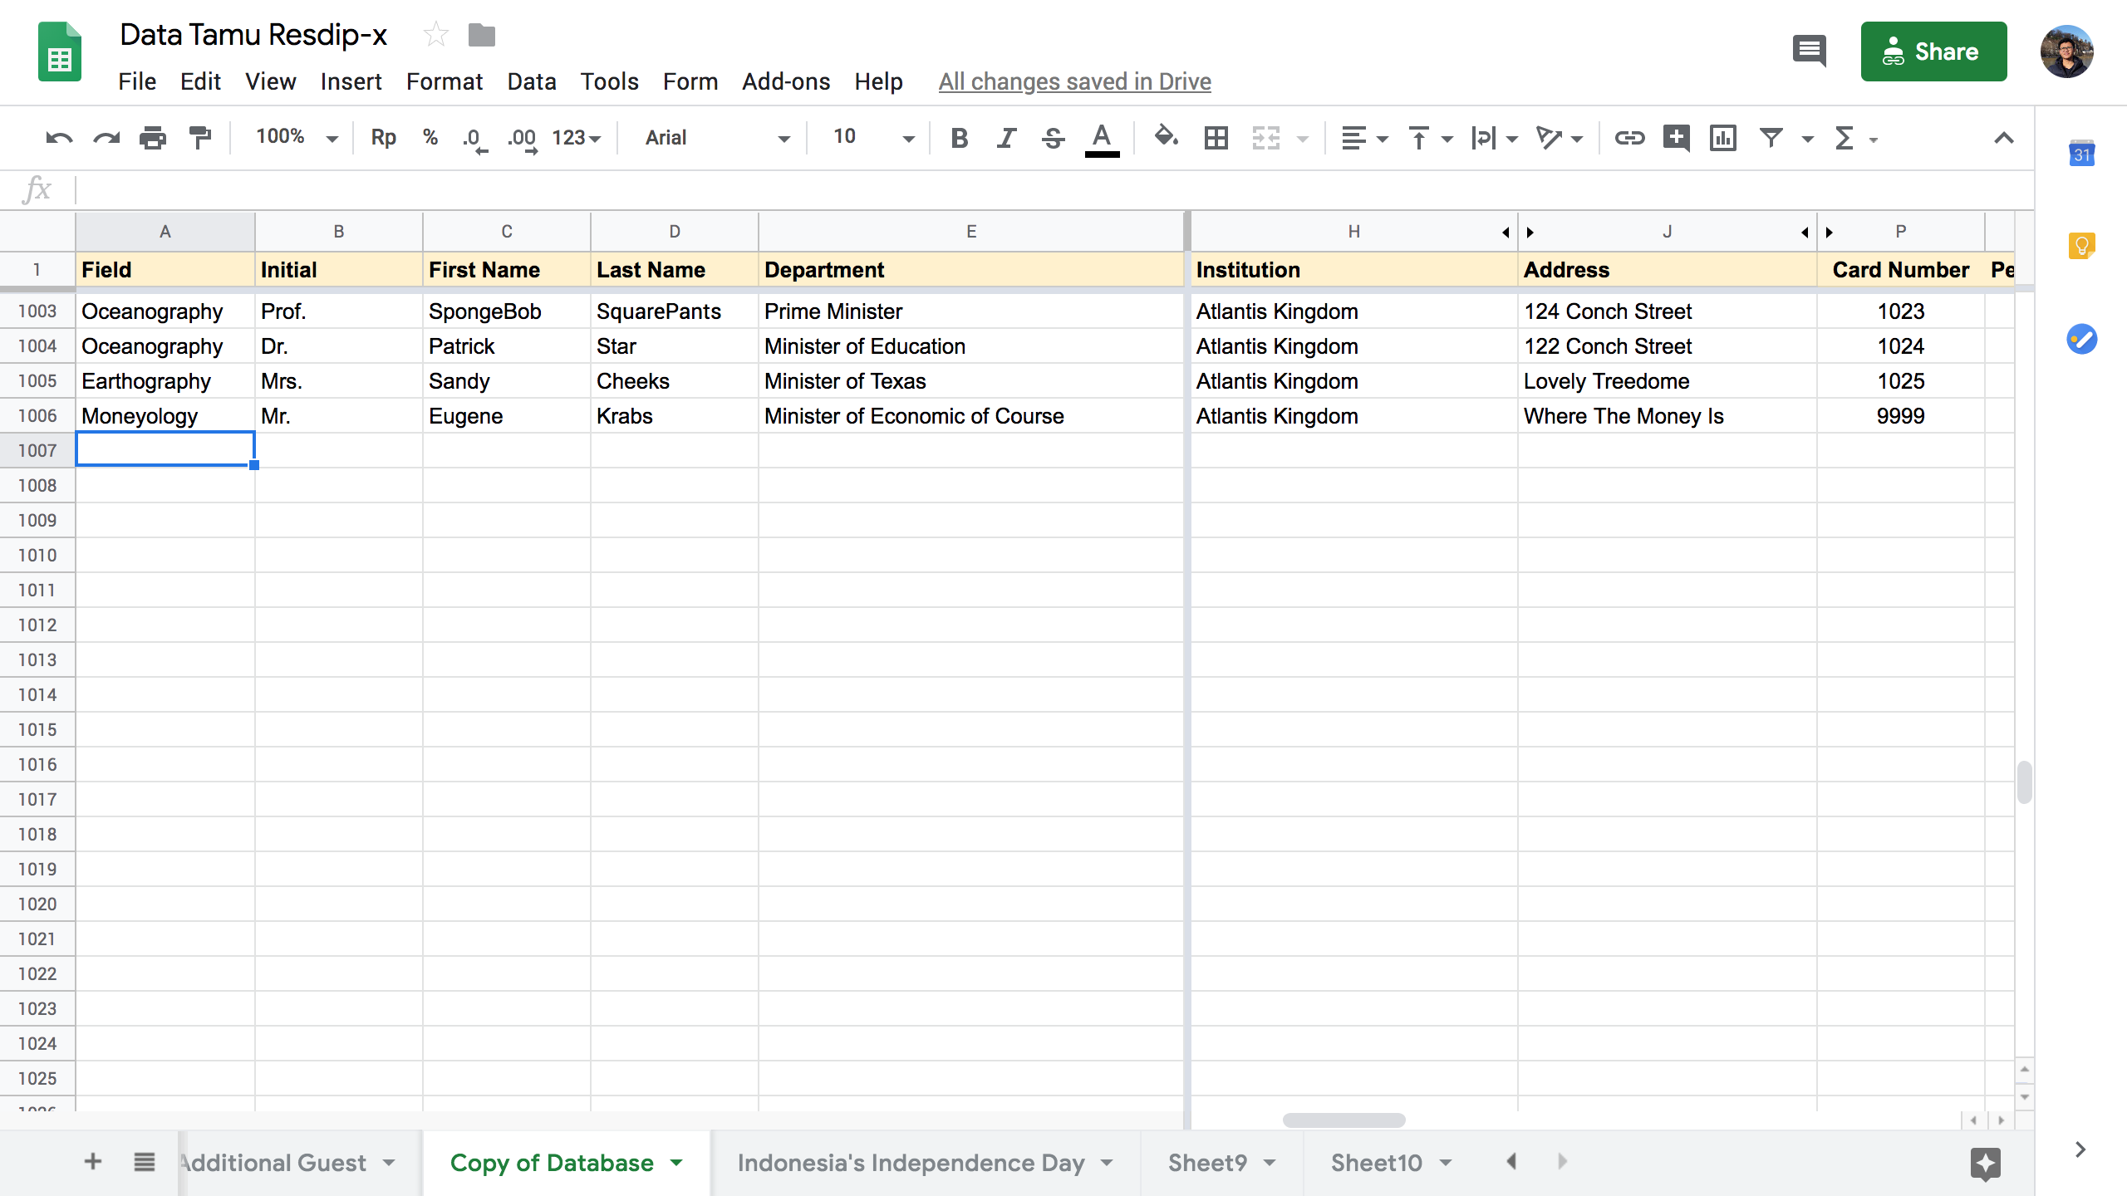Image resolution: width=2127 pixels, height=1196 pixels.
Task: Open text rotation dropdown
Action: click(1559, 138)
